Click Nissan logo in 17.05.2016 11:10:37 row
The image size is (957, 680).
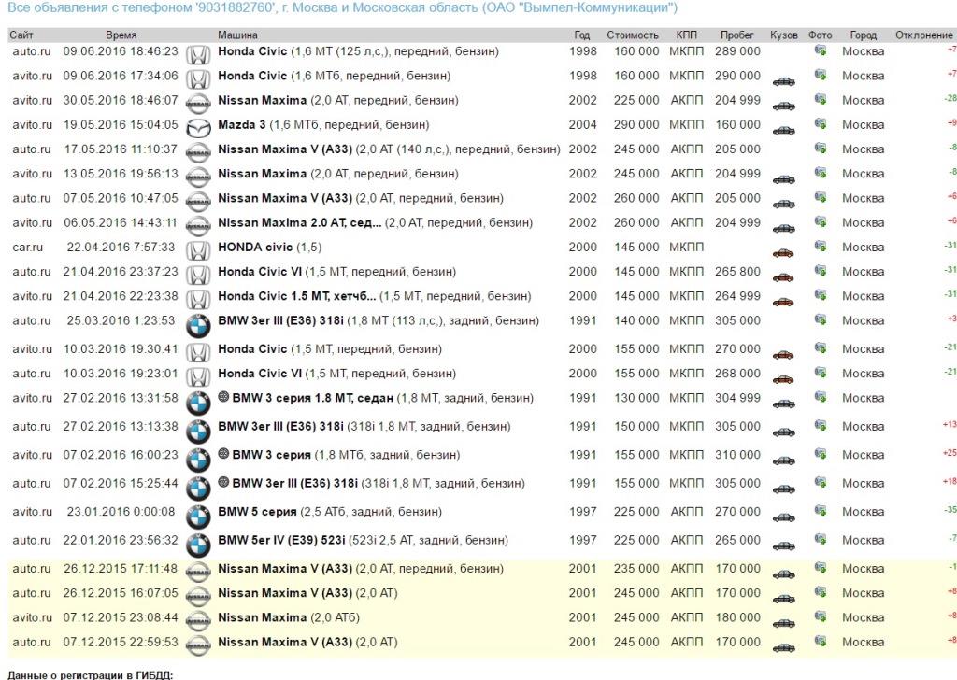(198, 153)
